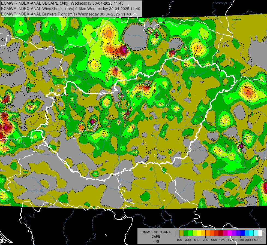Screen dimensions: 267x245
Task: Click the brick red legend swatch after 900
Action: click(x=217, y=233)
